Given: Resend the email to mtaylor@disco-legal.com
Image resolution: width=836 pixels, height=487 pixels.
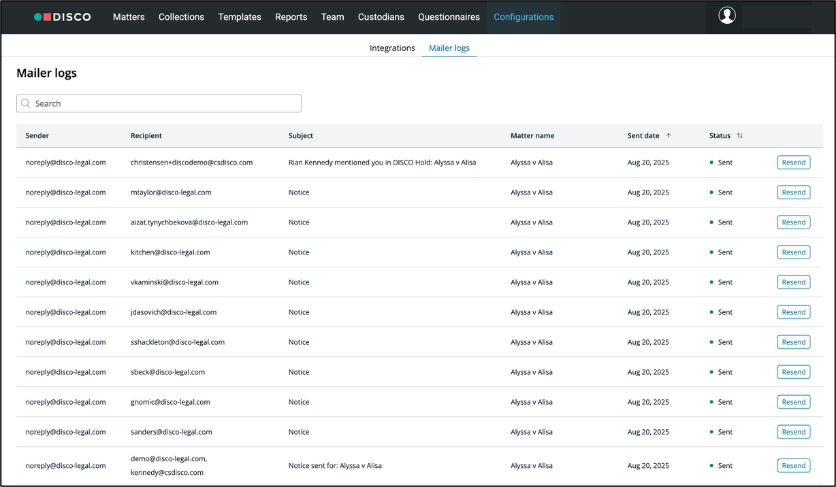Looking at the screenshot, I should (793, 192).
